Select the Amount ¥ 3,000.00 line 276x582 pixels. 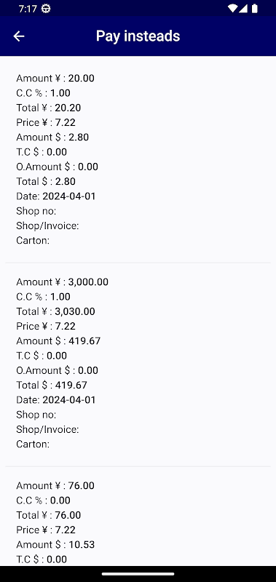[63, 282]
